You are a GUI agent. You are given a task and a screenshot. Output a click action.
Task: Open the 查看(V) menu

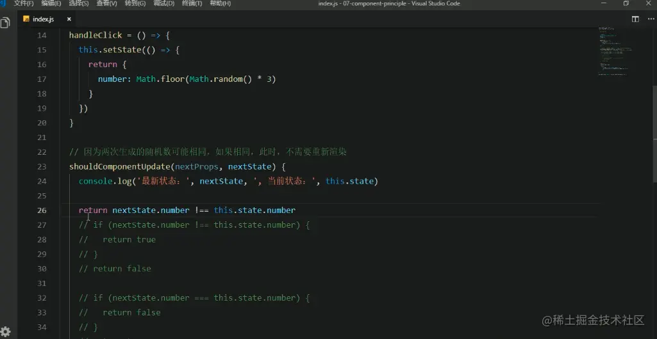tap(107, 3)
